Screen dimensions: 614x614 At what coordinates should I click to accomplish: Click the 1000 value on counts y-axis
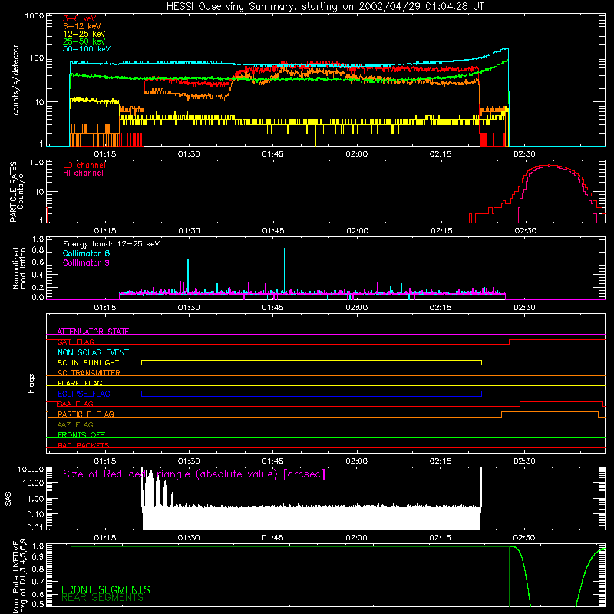pos(35,15)
